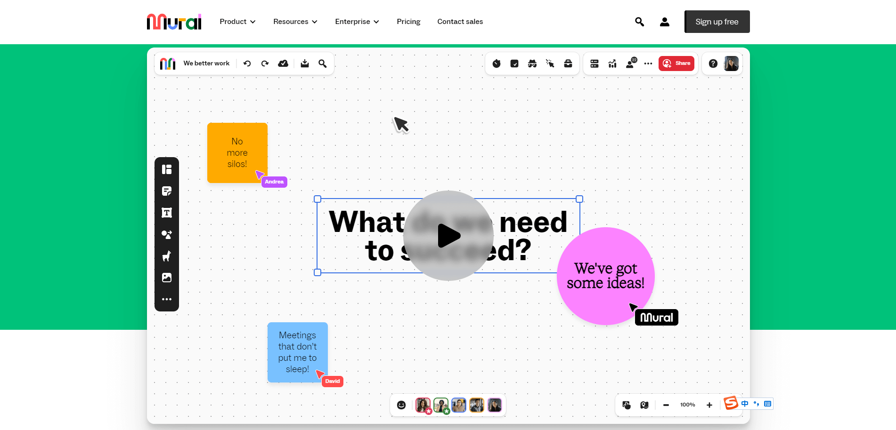Open the help question mark icon
896x430 pixels.
point(713,64)
